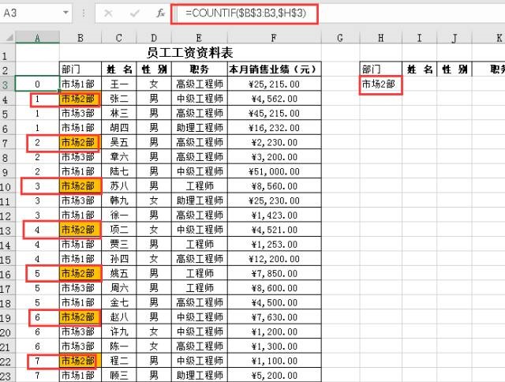This screenshot has width=505, height=382.
Task: Click employee name 苏八
Action: [119, 185]
